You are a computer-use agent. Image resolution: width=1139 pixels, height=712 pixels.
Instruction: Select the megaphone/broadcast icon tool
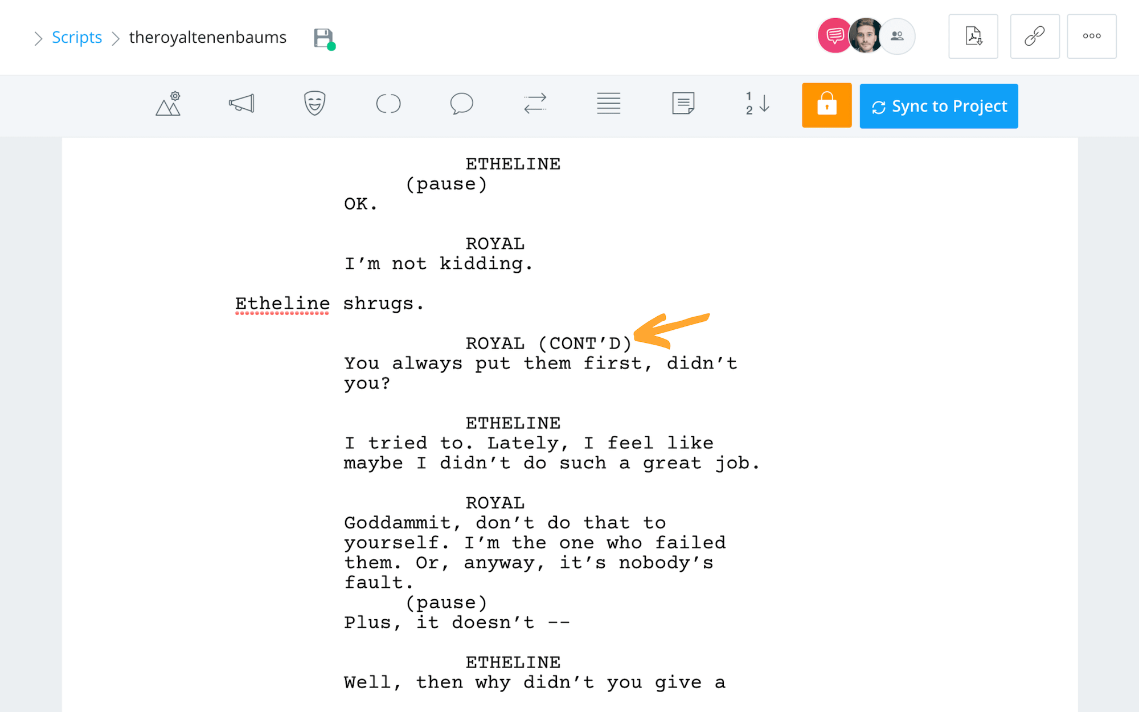(241, 105)
